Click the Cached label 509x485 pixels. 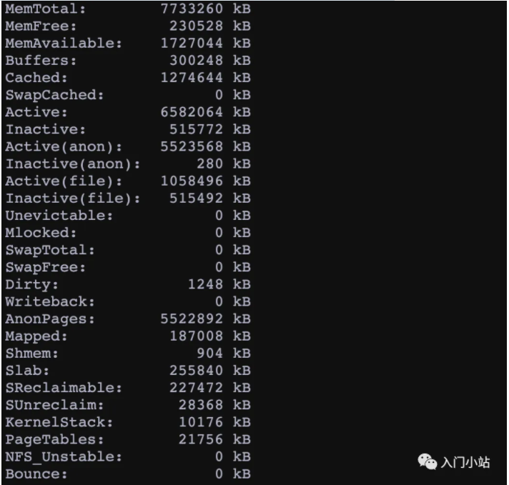36,77
